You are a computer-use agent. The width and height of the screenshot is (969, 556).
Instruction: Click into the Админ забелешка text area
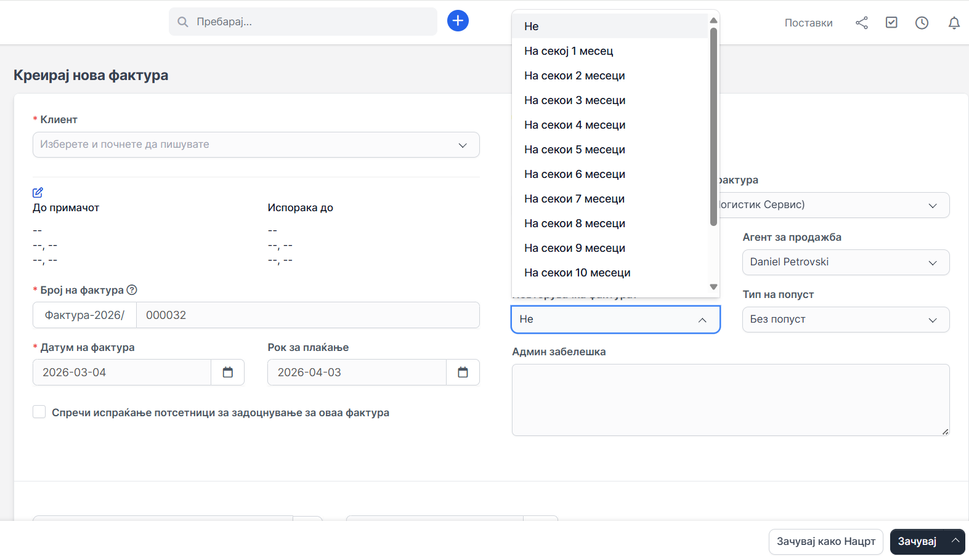click(x=730, y=400)
